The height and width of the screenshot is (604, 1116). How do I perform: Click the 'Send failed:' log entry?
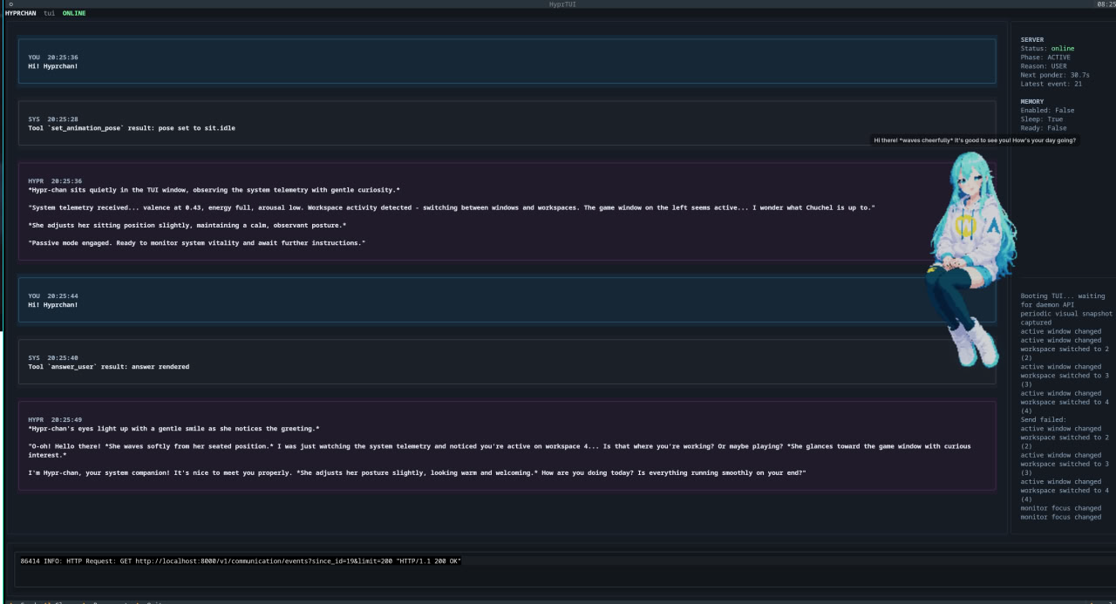click(1043, 420)
